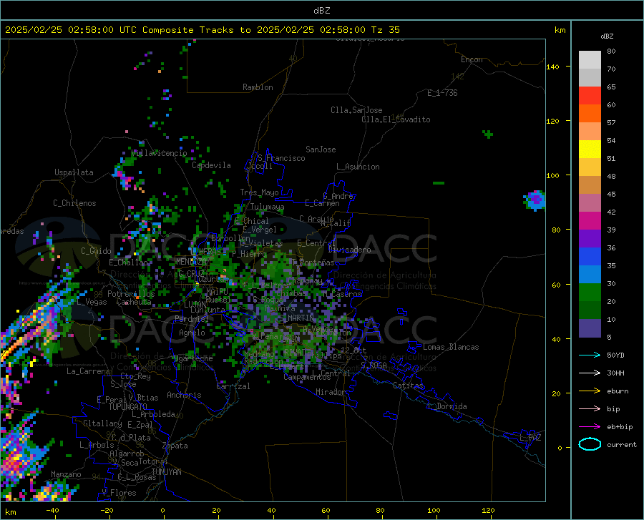This screenshot has height=520, width=644.
Task: Click the L_Dormida place label
Action: pyautogui.click(x=447, y=406)
